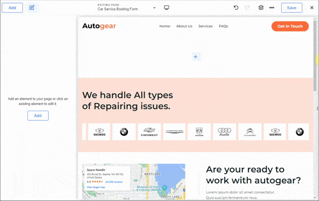Open the edit pencil icon in toolbar

click(32, 8)
